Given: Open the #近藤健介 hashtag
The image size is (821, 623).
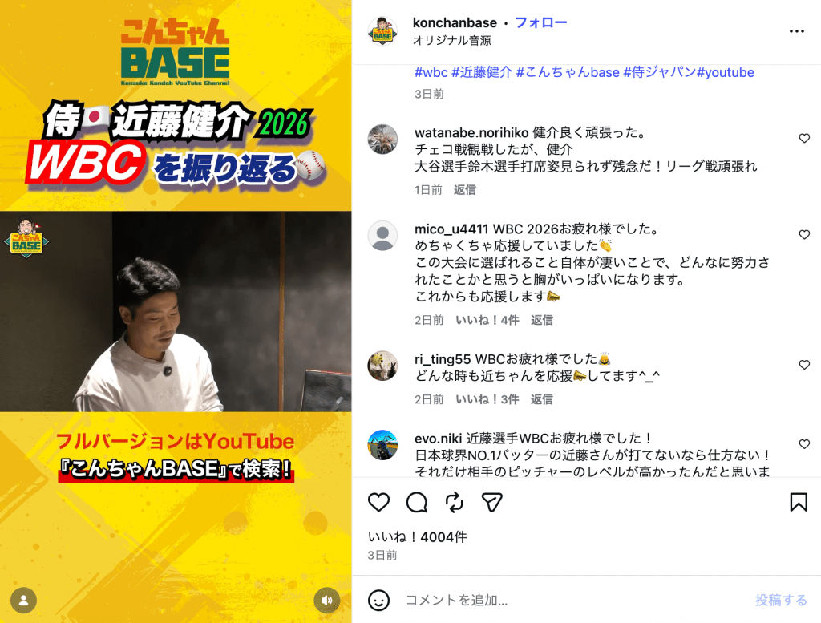Looking at the screenshot, I should 482,72.
